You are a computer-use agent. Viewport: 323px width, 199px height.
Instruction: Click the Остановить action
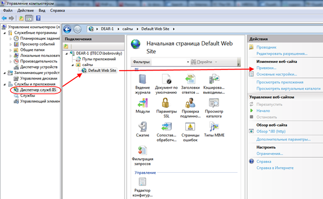[266, 117]
